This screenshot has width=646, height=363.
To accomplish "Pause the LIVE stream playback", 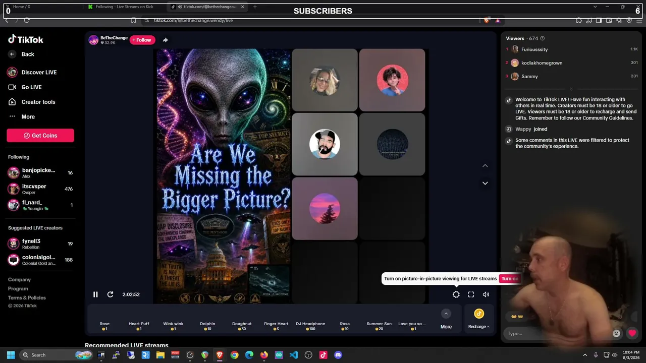I will click(95, 294).
